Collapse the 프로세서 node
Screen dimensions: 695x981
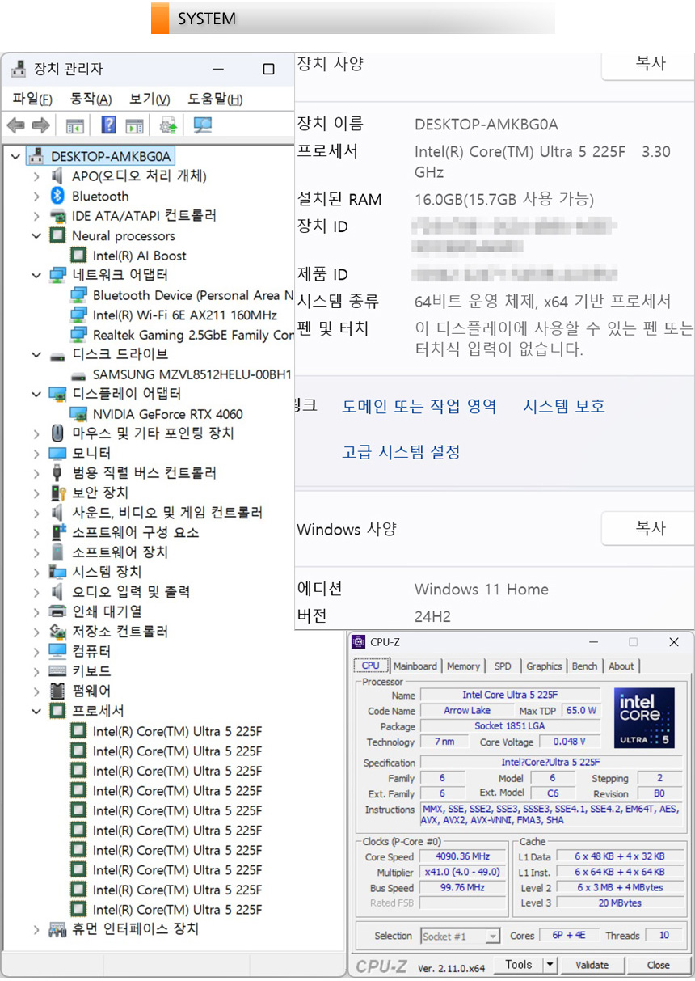[x=36, y=711]
